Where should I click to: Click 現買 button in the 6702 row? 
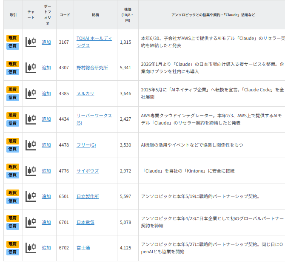pos(13,244)
